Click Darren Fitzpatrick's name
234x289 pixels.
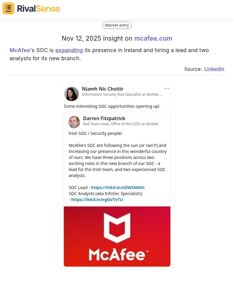(x=104, y=118)
